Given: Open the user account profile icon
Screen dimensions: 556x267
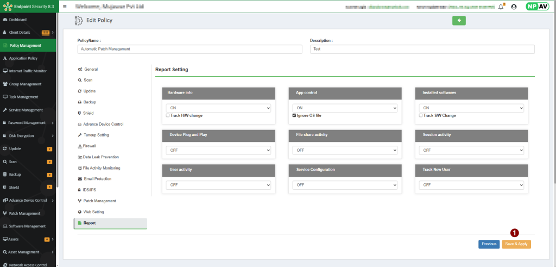Looking at the screenshot, I should coord(514,7).
